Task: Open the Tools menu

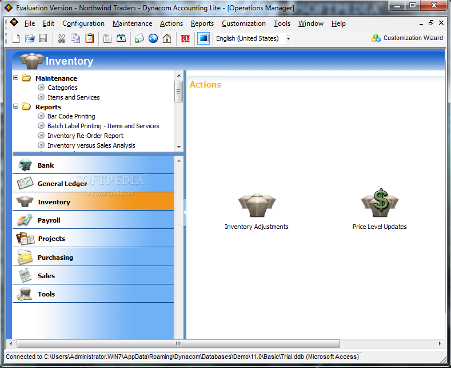Action: [x=282, y=23]
